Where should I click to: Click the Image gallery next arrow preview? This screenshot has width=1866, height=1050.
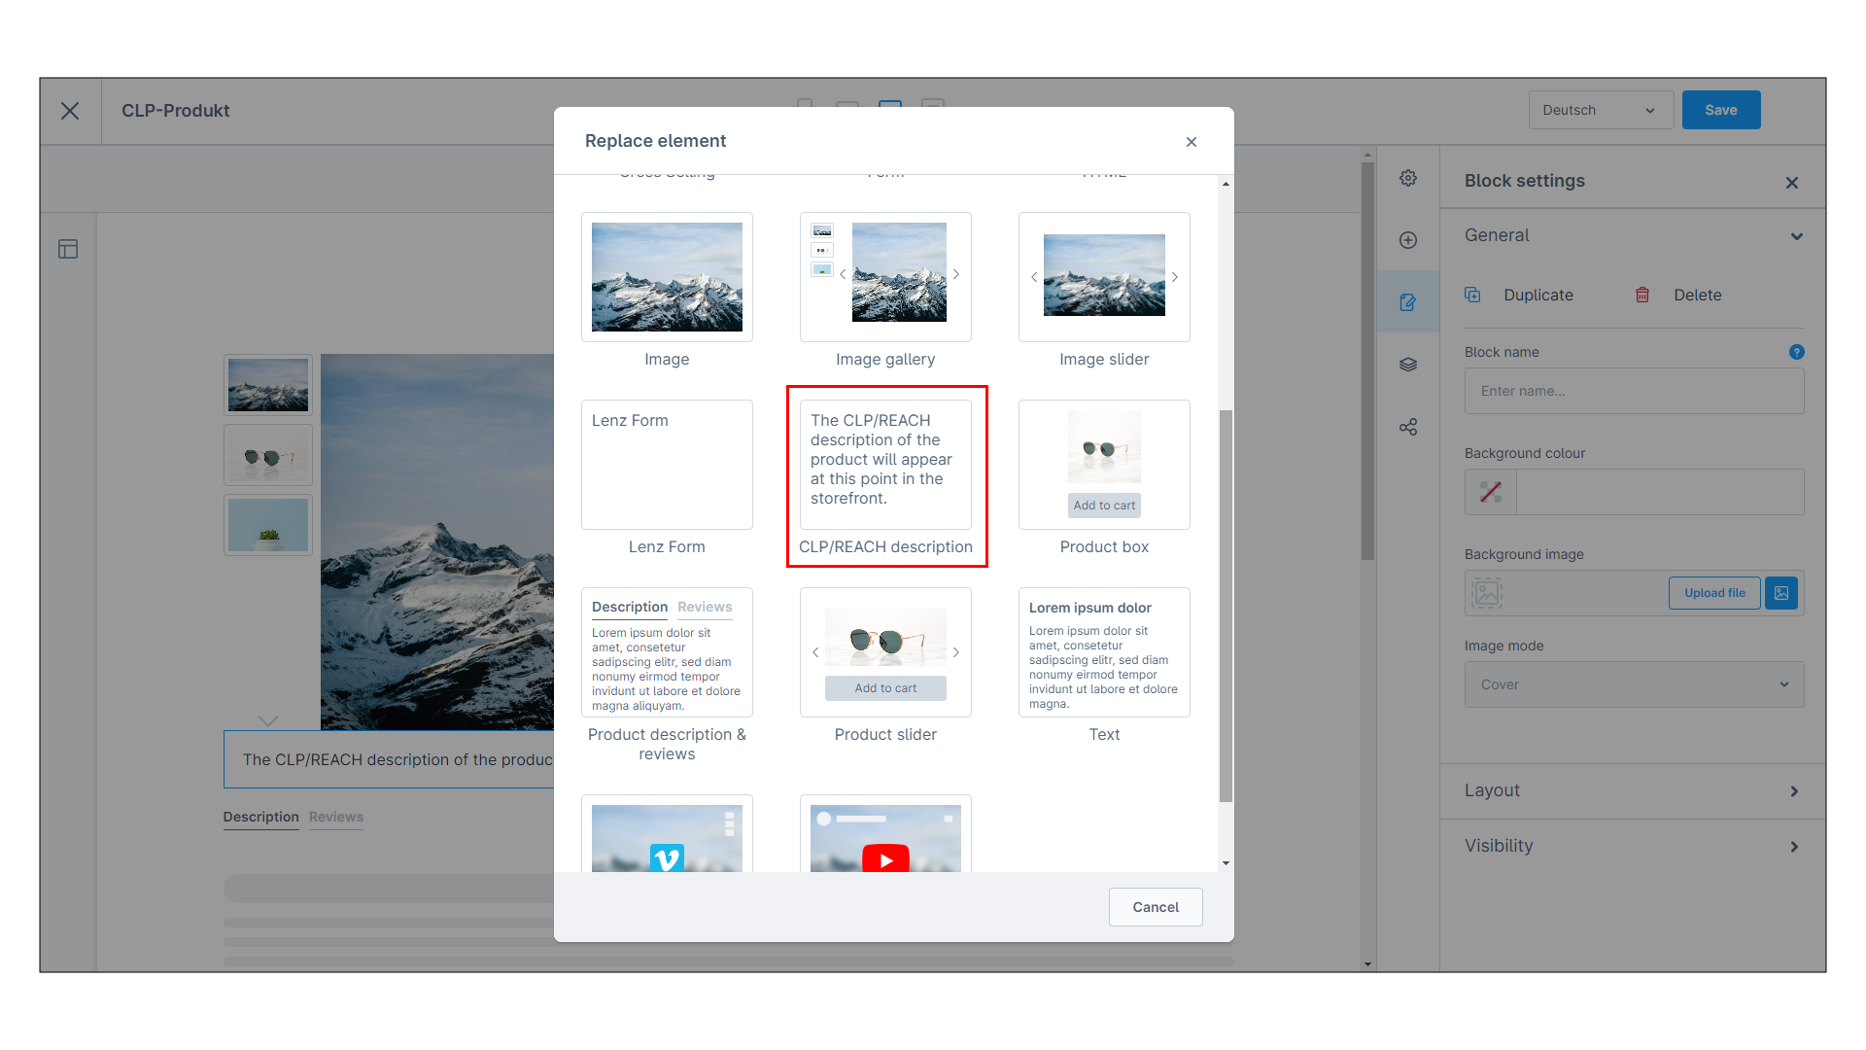click(956, 274)
